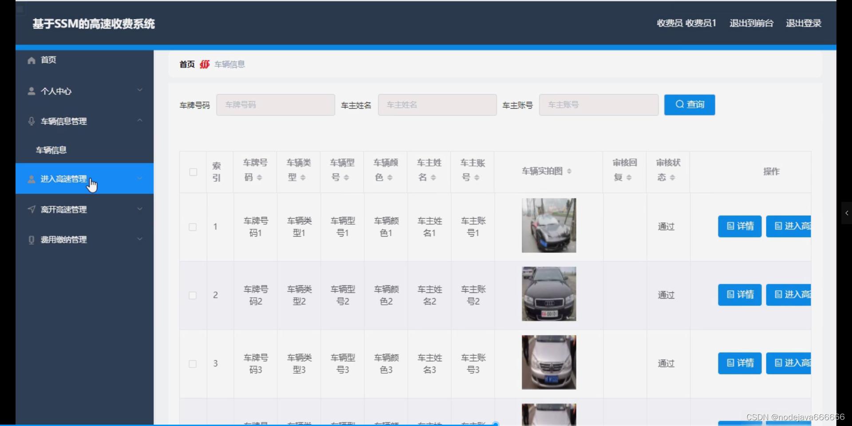This screenshot has width=852, height=426.
Task: Open the black Audi thumbnail in row 2
Action: 549,294
